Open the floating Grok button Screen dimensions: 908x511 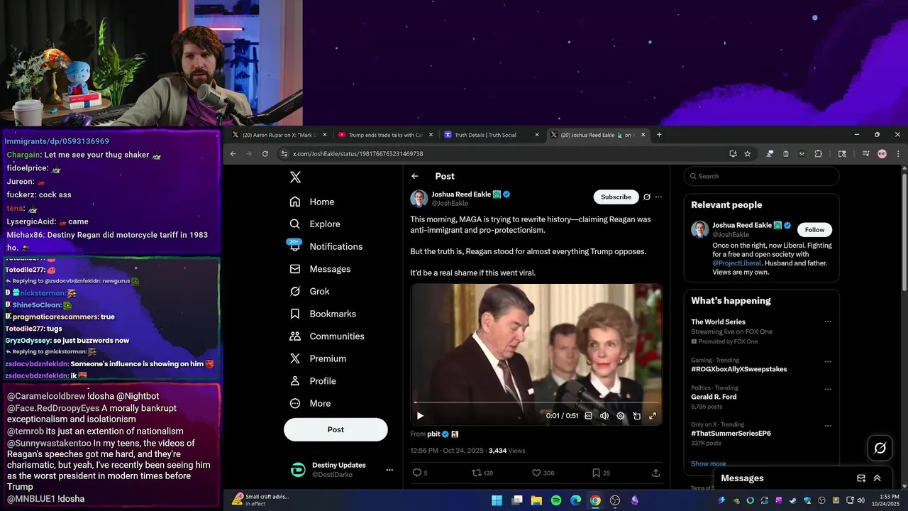[880, 448]
